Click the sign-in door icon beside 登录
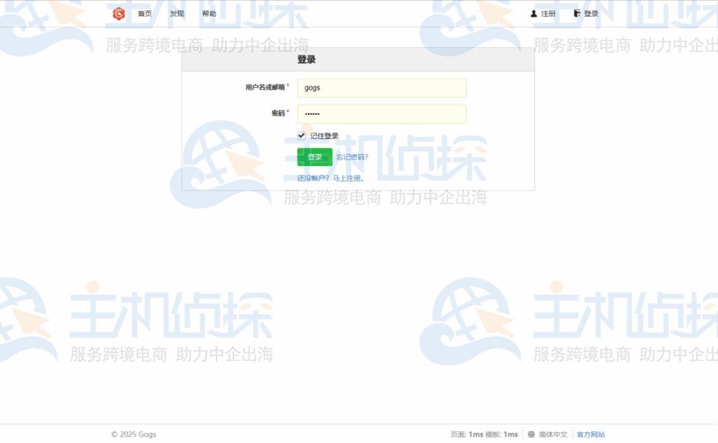 pos(576,13)
